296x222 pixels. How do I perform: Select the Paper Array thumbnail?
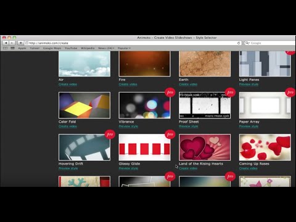(x=265, y=105)
